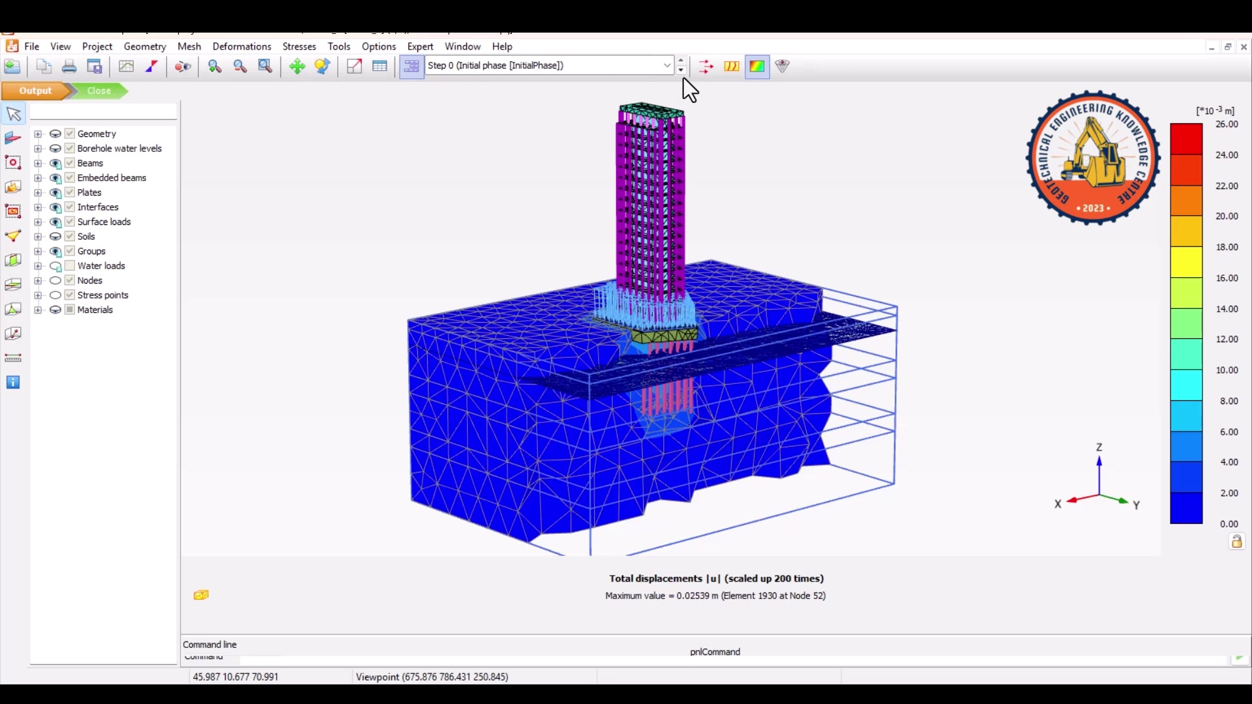The width and height of the screenshot is (1252, 704).
Task: Click the yellow legend color band
Action: [x=1186, y=263]
